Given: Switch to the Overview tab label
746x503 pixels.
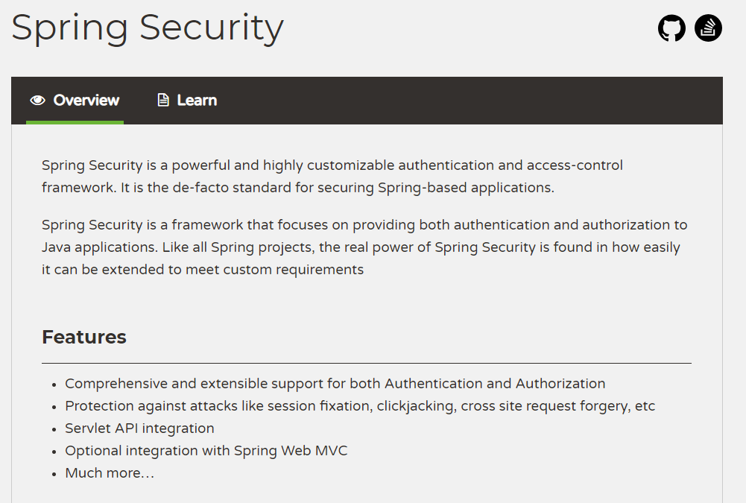Looking at the screenshot, I should tap(86, 101).
